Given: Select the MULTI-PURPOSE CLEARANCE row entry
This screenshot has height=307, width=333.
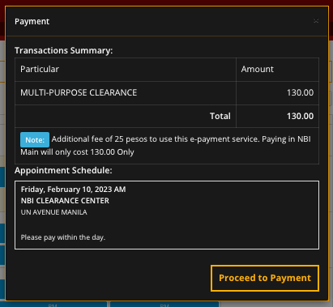Looking at the screenshot, I should [79, 92].
